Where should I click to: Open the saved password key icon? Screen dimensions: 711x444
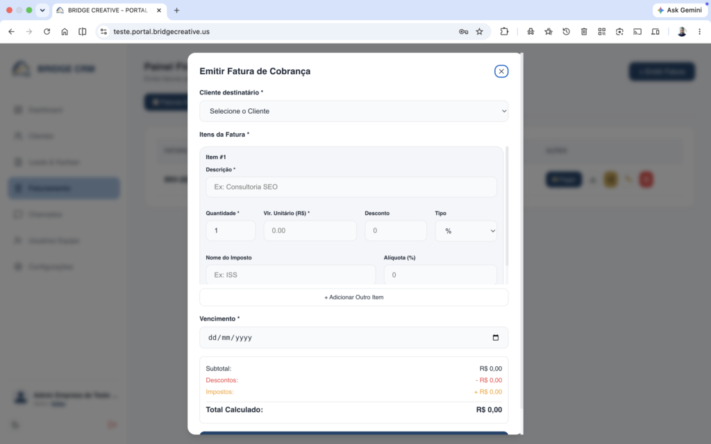coord(463,32)
